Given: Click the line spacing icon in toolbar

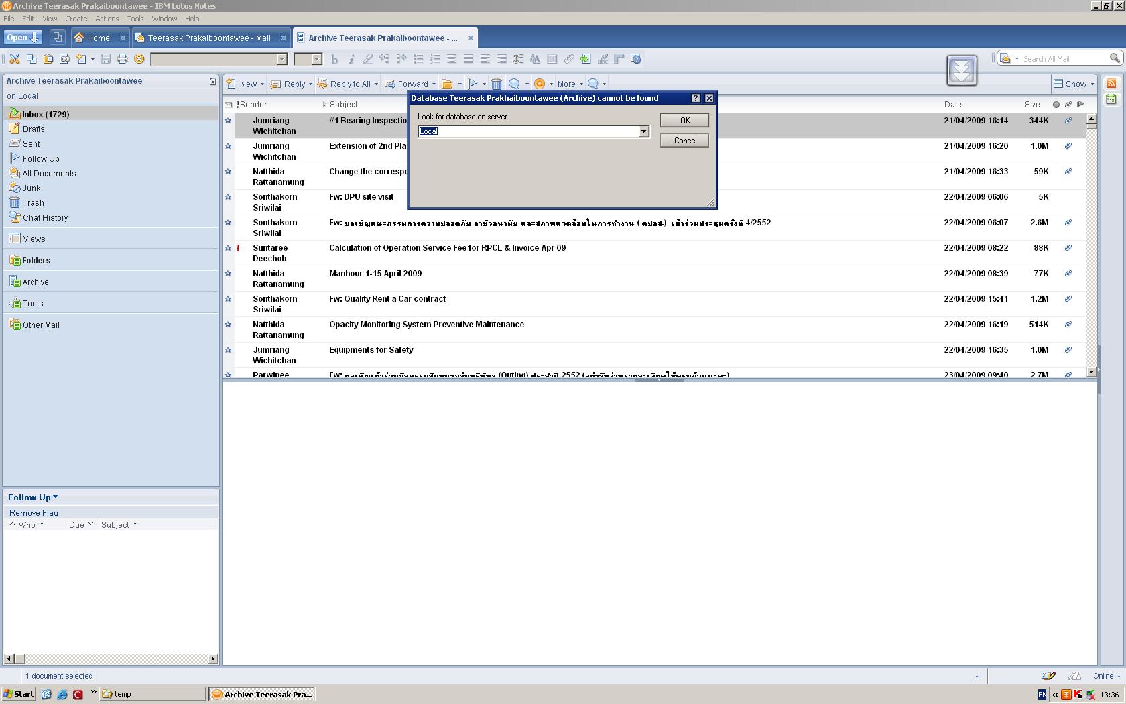Looking at the screenshot, I should (x=518, y=59).
